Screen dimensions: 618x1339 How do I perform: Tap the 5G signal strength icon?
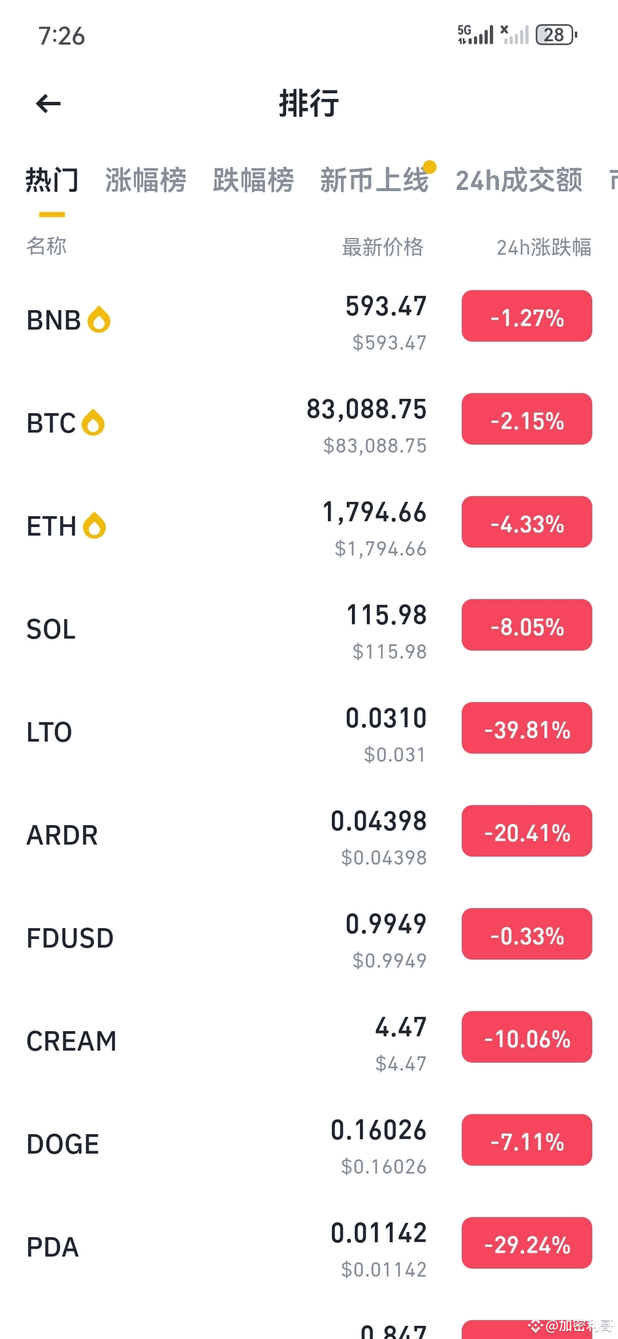click(x=476, y=35)
